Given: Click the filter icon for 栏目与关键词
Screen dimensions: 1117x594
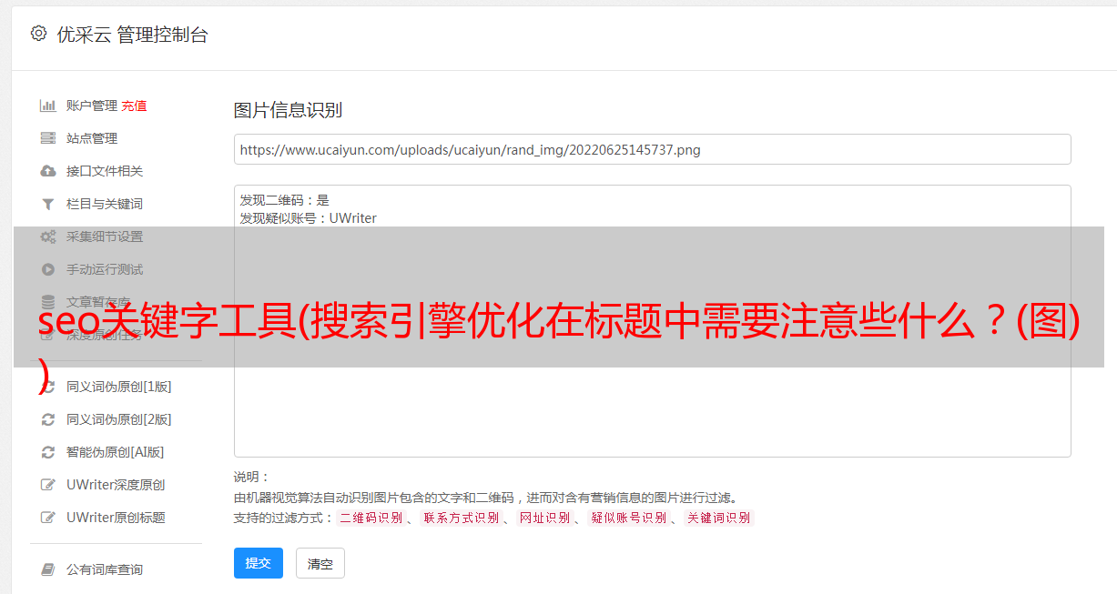Looking at the screenshot, I should 48,204.
